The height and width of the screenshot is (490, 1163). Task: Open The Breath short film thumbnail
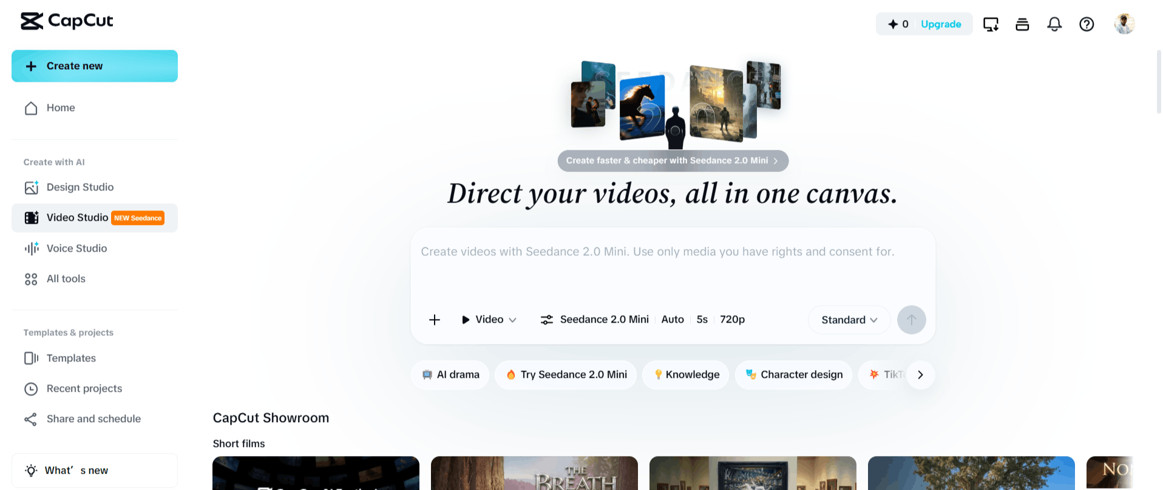coord(534,473)
